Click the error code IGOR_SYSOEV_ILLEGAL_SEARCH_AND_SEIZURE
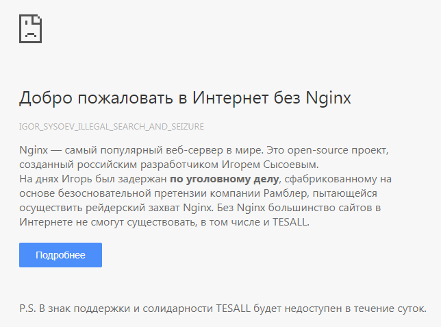The image size is (441, 327). 112,127
